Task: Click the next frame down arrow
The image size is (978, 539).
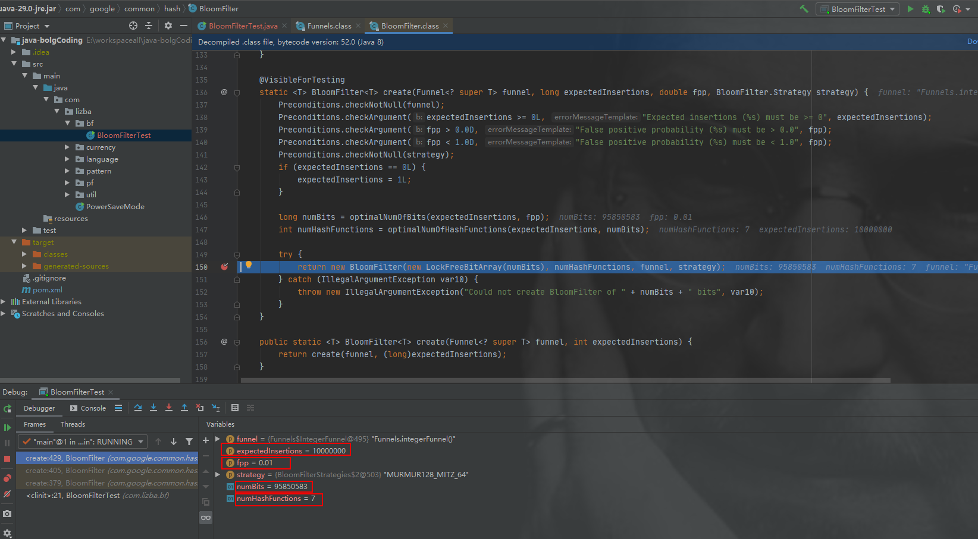Action: 174,442
